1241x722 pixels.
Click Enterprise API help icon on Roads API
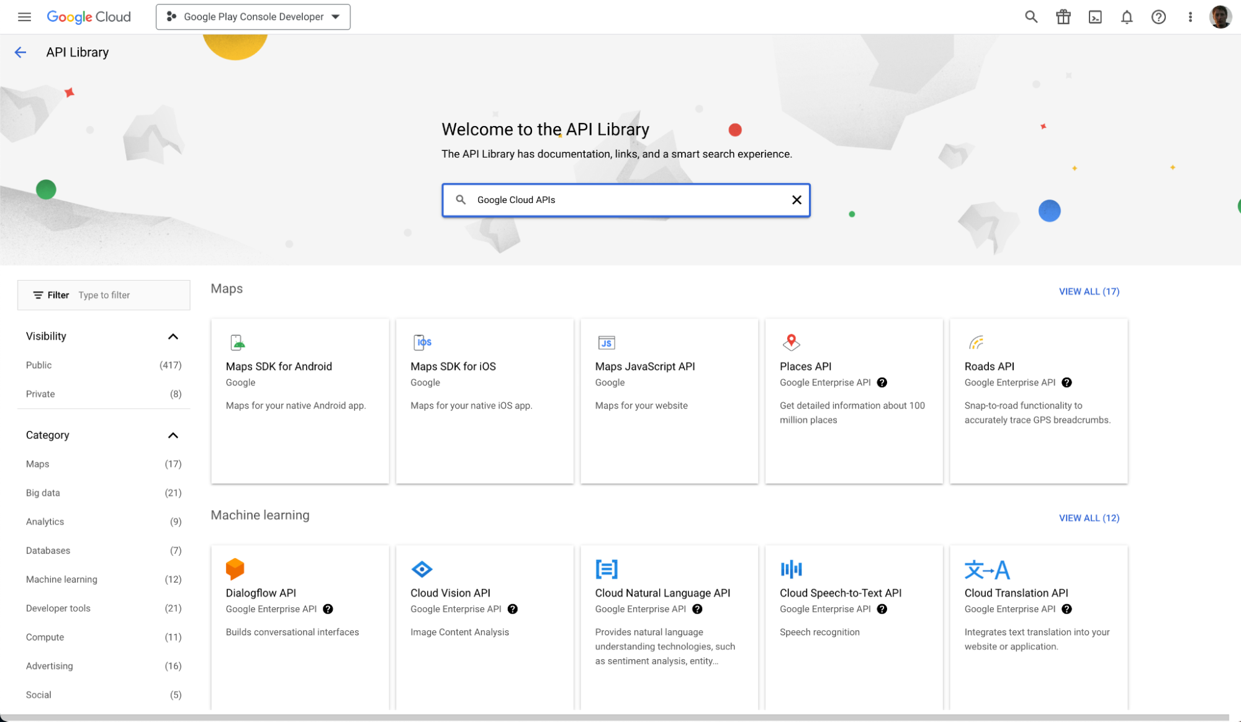point(1067,382)
